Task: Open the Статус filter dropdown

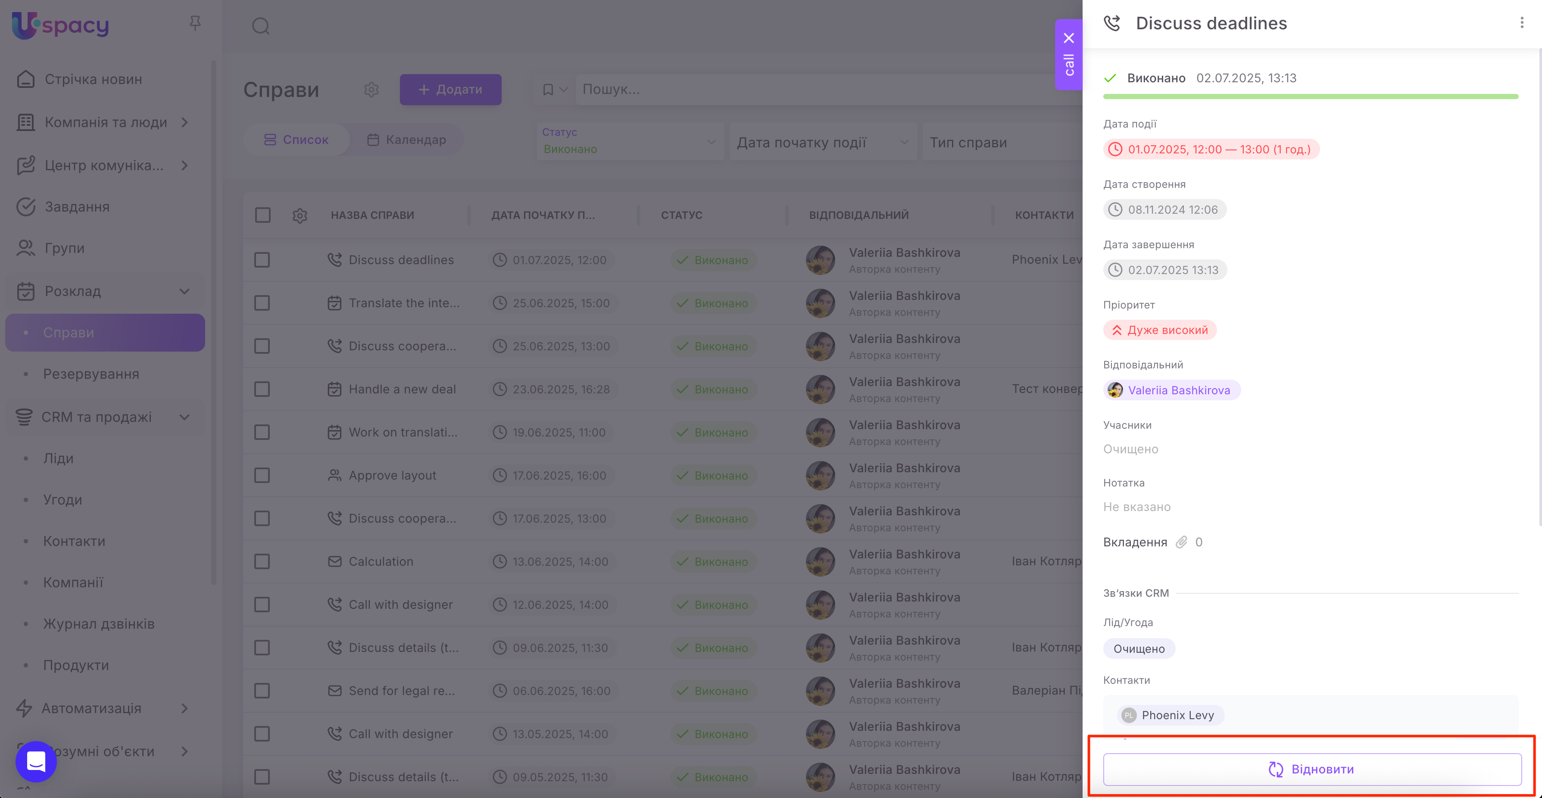Action: click(x=628, y=142)
